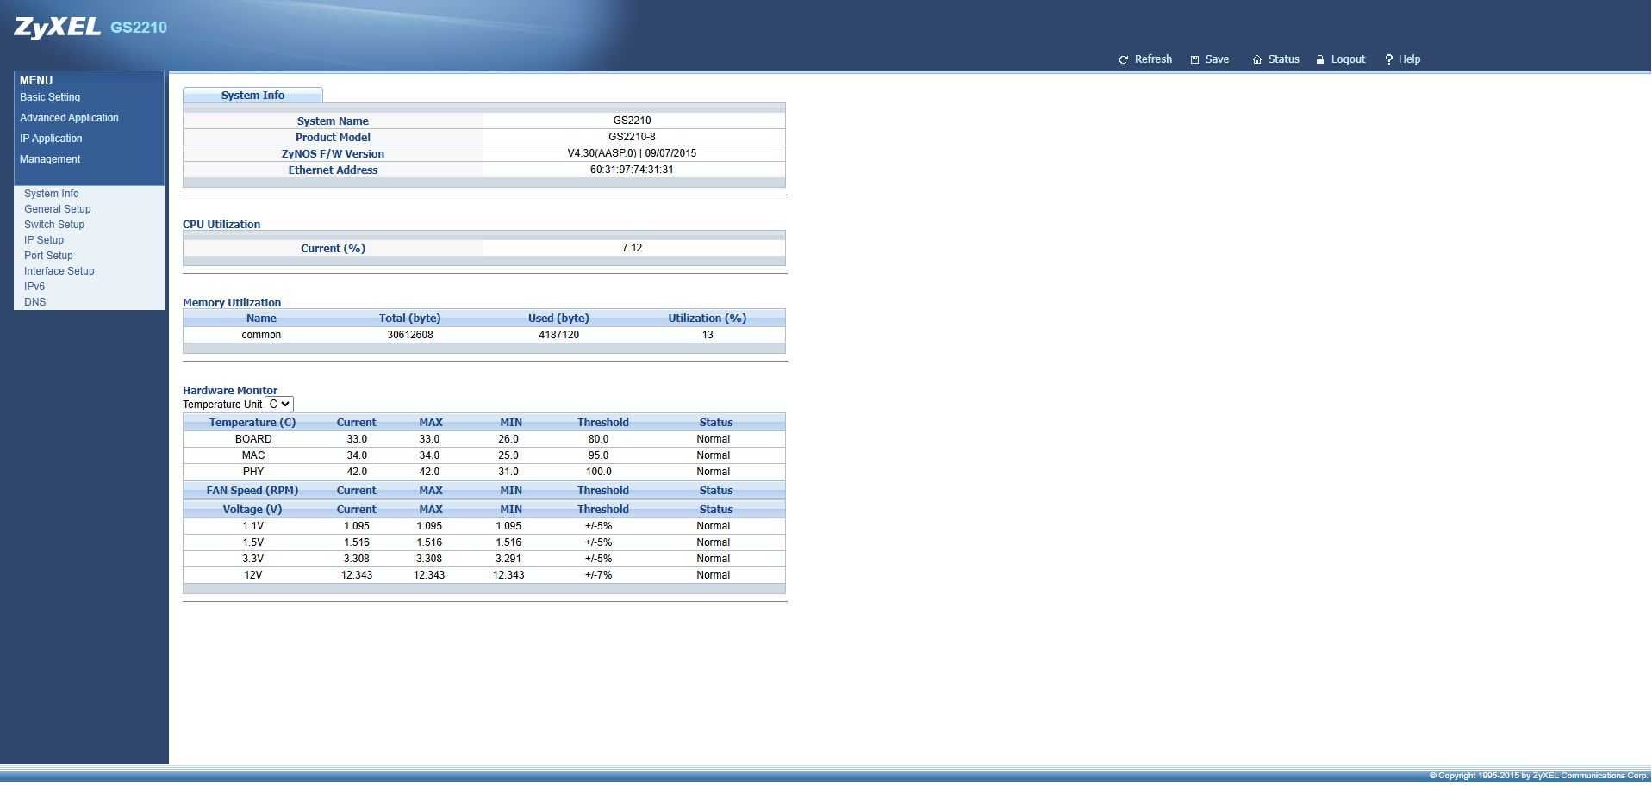Click PHY threshold value 100.0
The height and width of the screenshot is (786, 1652).
[598, 472]
